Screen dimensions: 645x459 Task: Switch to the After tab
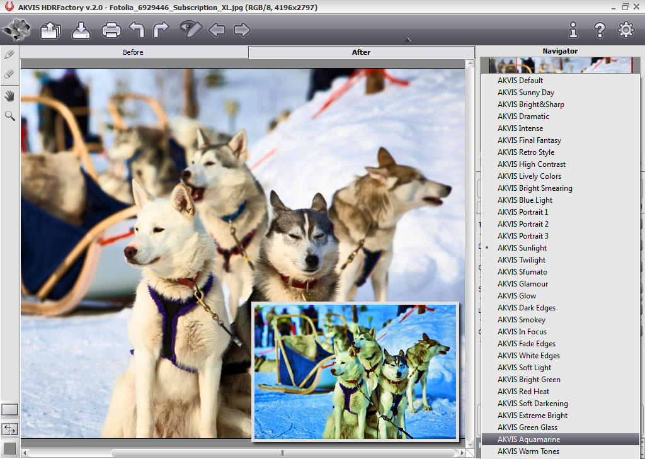pos(361,52)
